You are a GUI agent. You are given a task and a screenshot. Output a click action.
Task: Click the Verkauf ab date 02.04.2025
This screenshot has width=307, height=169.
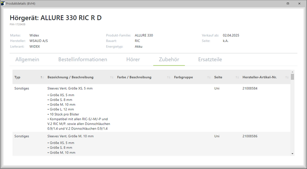[x=231, y=35]
